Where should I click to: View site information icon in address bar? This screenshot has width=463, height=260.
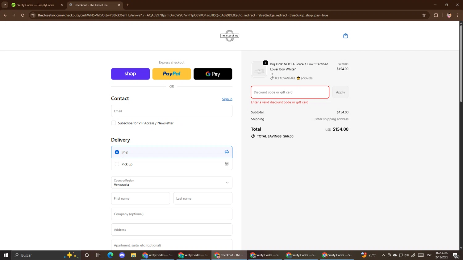point(33,15)
